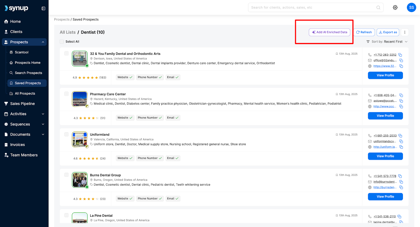The height and width of the screenshot is (227, 420).
Task: Click Website tag on Uniformland row
Action: pyautogui.click(x=125, y=158)
